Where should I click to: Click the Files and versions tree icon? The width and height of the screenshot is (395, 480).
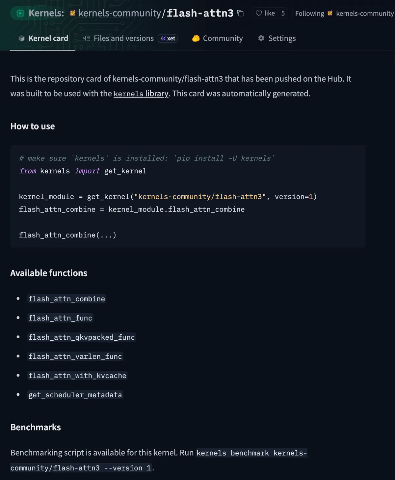pos(87,39)
